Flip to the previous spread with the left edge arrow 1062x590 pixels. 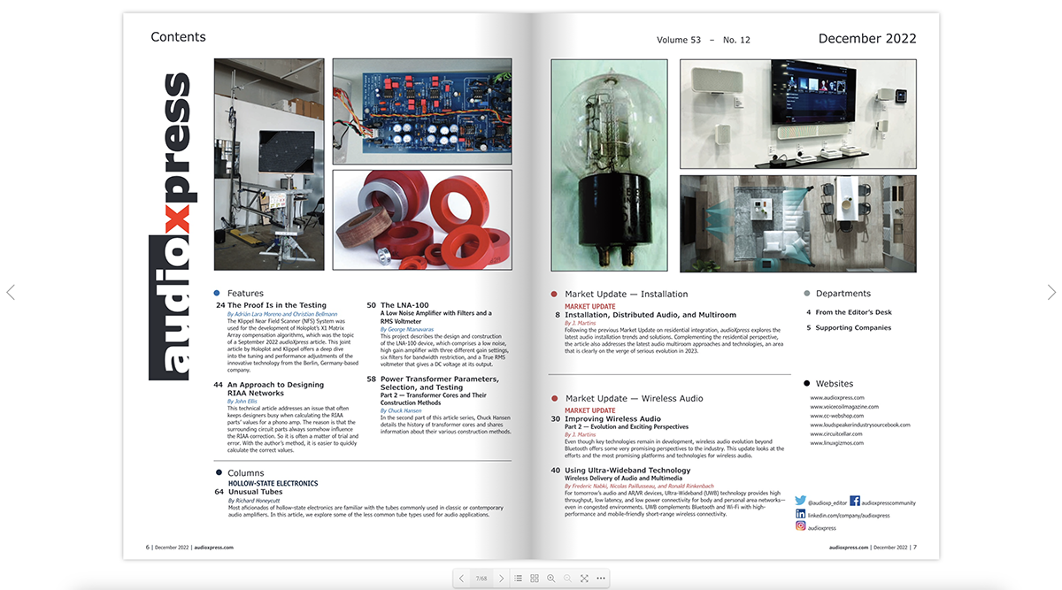[x=11, y=292]
